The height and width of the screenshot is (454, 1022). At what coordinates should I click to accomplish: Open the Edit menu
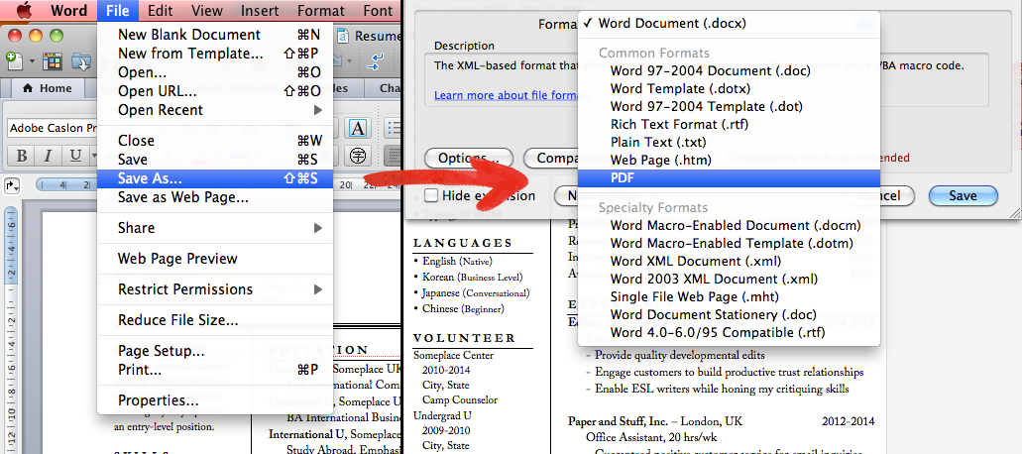(x=161, y=10)
